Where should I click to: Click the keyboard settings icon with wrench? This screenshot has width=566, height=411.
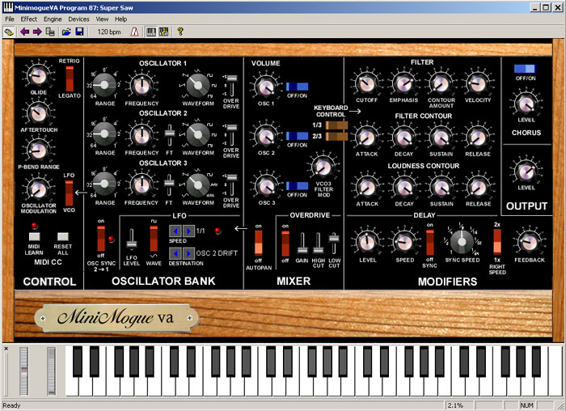[164, 32]
